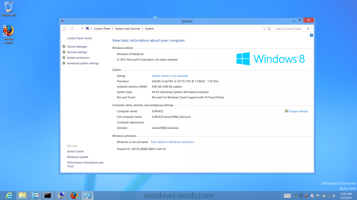
Task: Open Device Manager
Action: (x=77, y=47)
